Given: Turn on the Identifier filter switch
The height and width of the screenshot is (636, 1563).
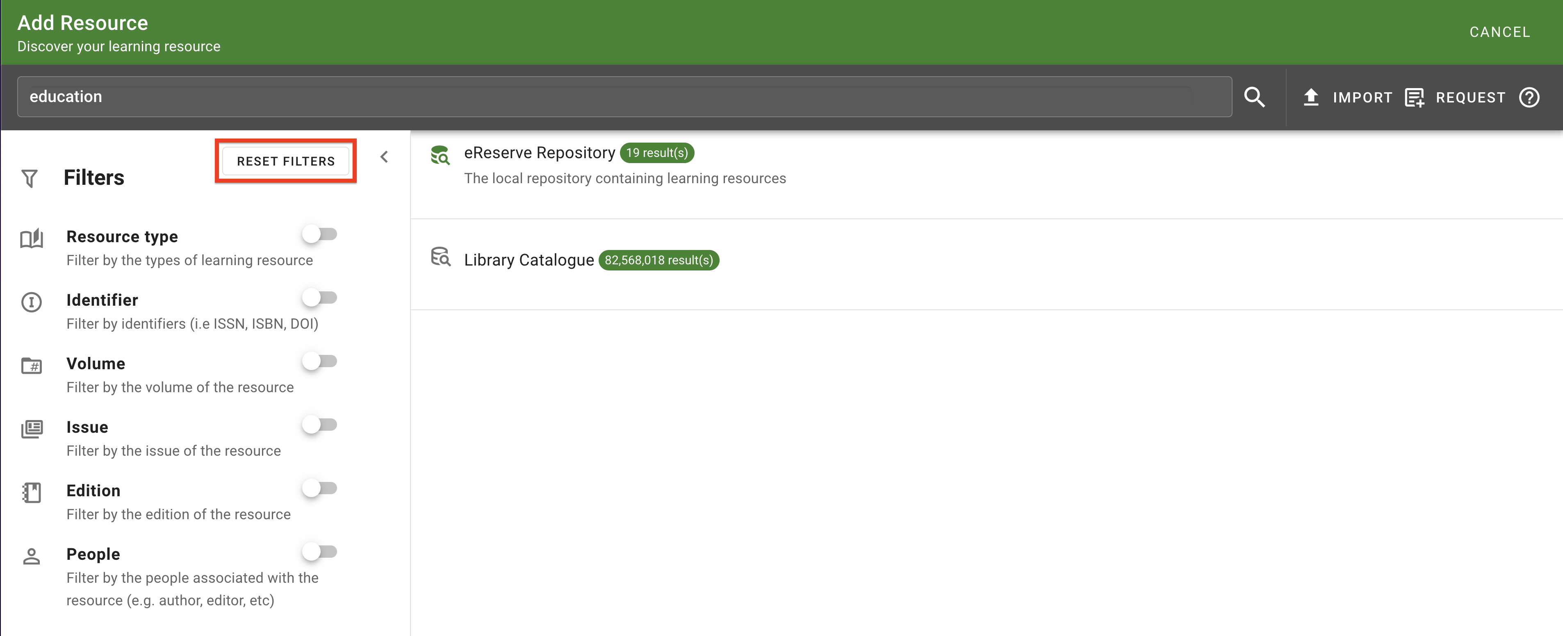Looking at the screenshot, I should (x=319, y=298).
